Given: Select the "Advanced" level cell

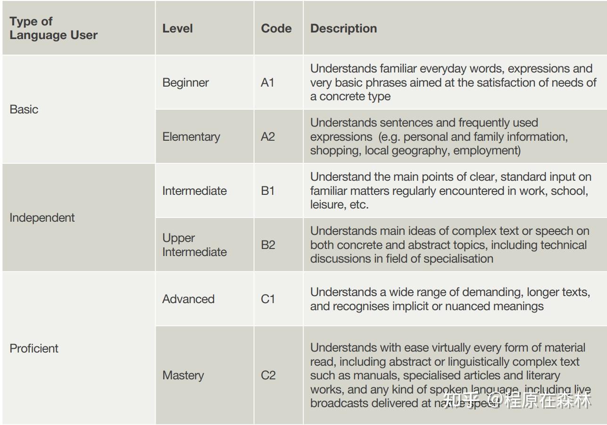Looking at the screenshot, I should 188,299.
